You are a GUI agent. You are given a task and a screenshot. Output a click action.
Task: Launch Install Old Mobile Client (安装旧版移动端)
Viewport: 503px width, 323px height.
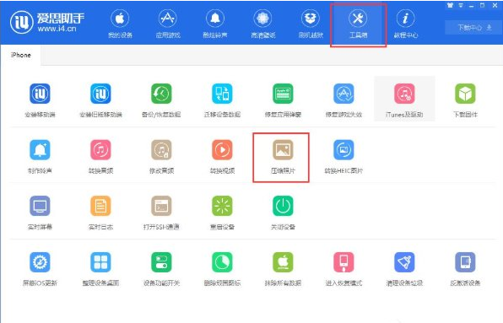[100, 100]
